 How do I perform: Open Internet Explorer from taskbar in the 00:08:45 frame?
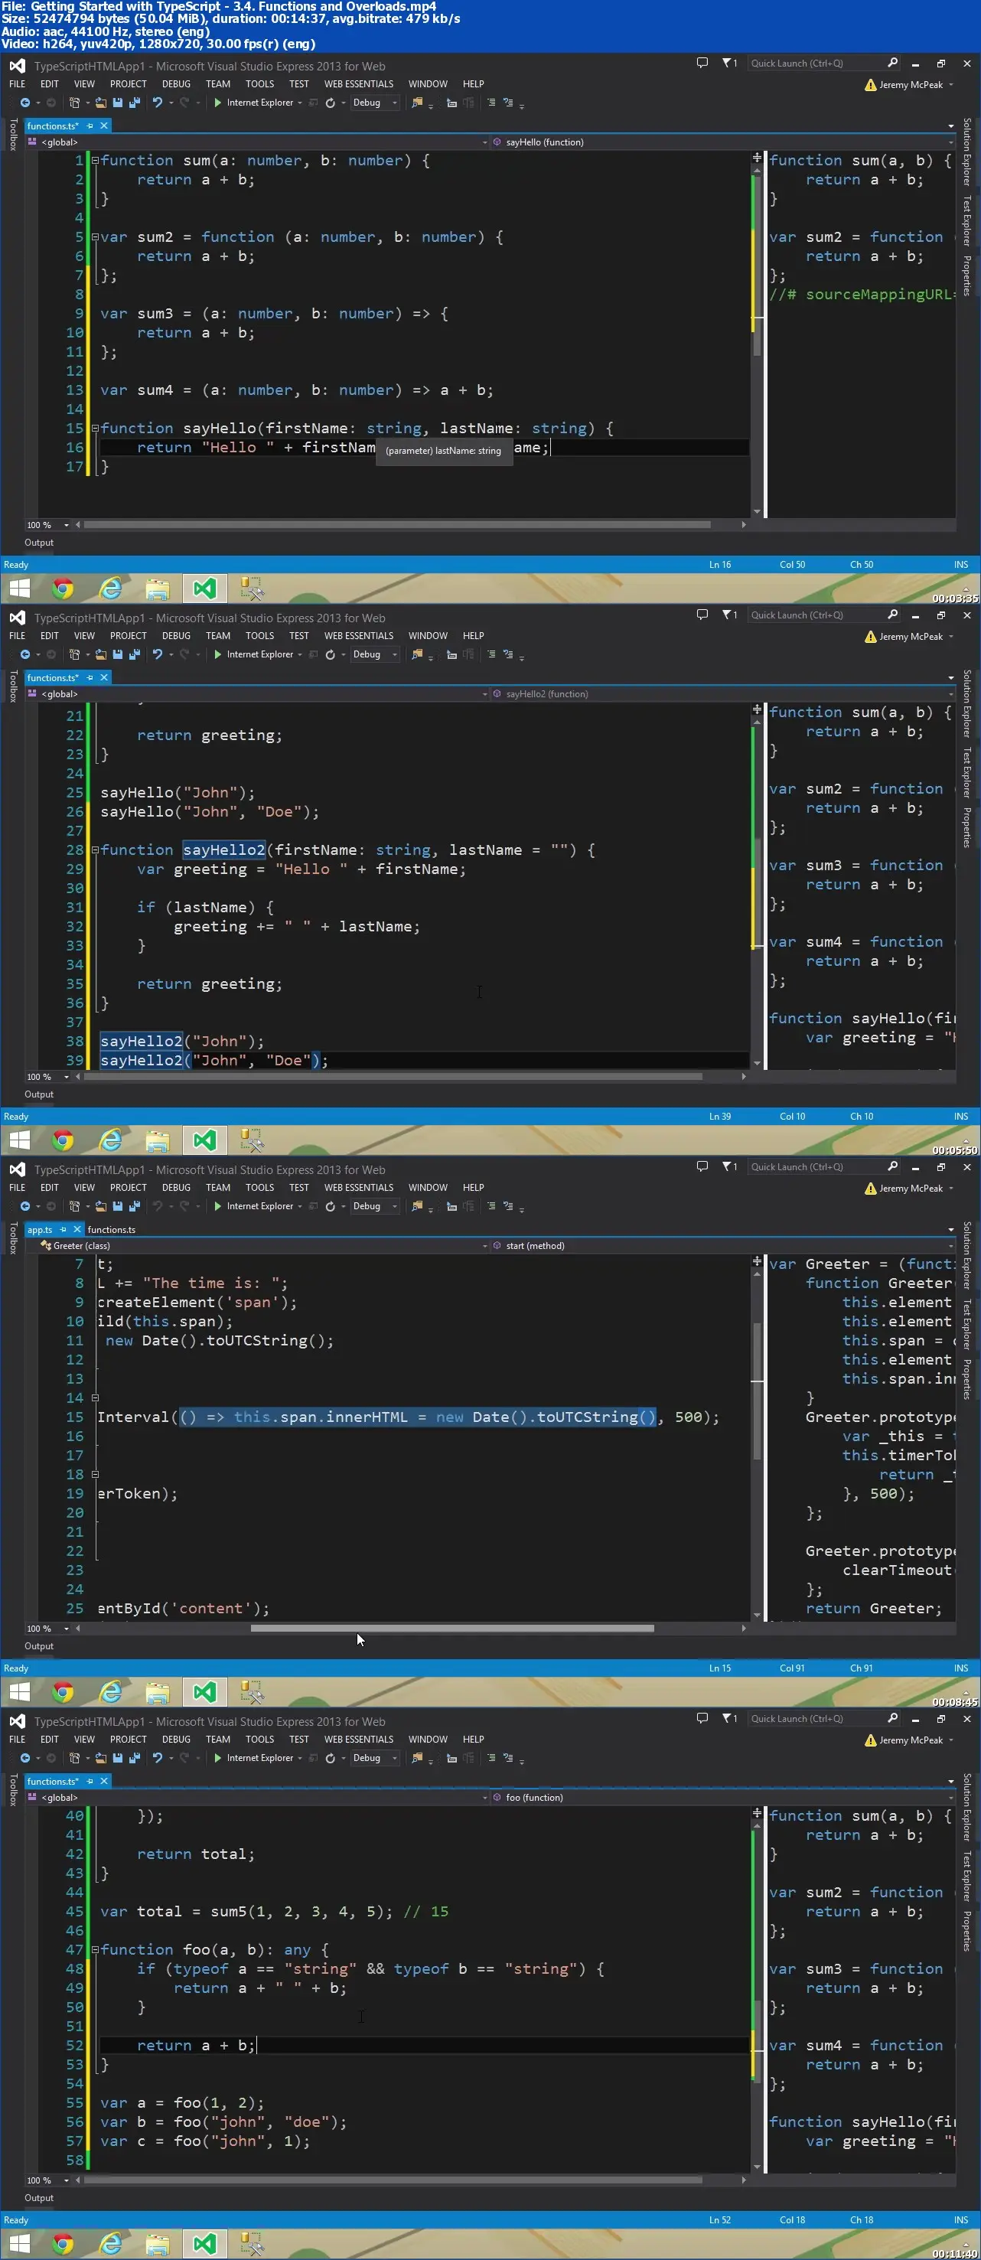[110, 1692]
